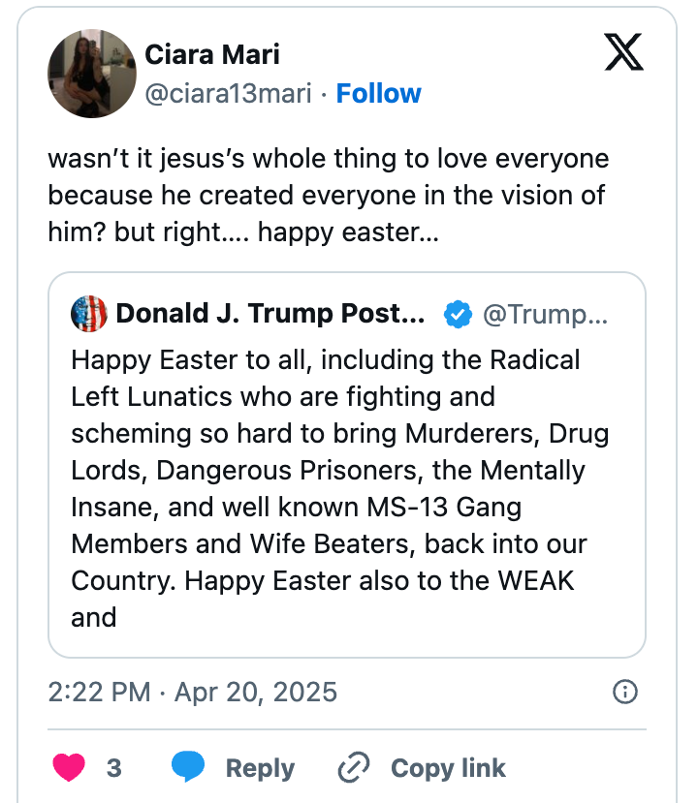The height and width of the screenshot is (803, 698).
Task: Open the quoted Trump Easter post card
Action: pos(347,465)
